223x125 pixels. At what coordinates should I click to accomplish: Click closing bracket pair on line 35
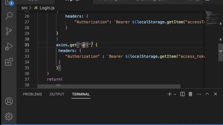(x=58, y=68)
